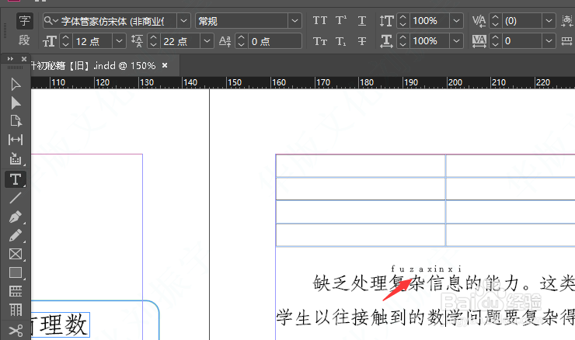Screen dimensions: 575x340
Task: Click the horizontal scale icon
Action: [x=386, y=41]
